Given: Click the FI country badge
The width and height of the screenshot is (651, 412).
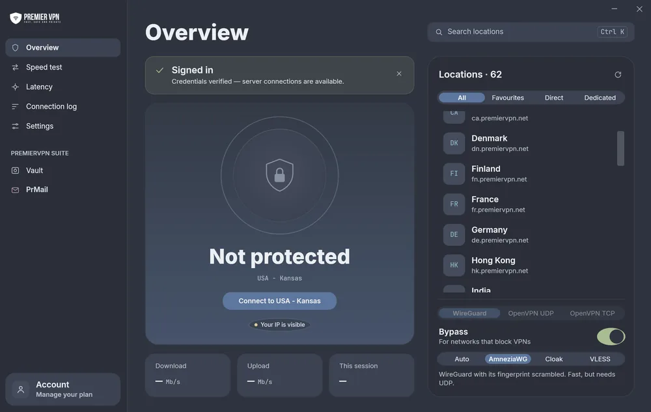Looking at the screenshot, I should click(x=454, y=174).
